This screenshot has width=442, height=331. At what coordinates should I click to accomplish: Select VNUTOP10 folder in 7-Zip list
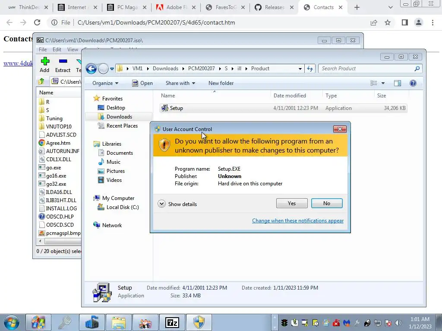(55, 127)
